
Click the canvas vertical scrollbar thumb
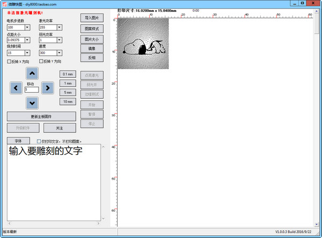[317, 24]
